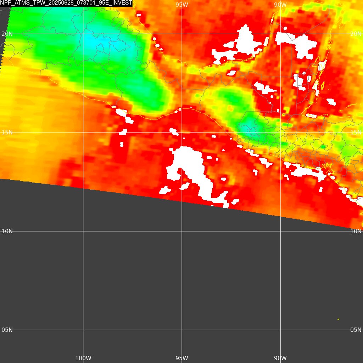
Task: Select the 05N label on left edge
Action: [7, 330]
